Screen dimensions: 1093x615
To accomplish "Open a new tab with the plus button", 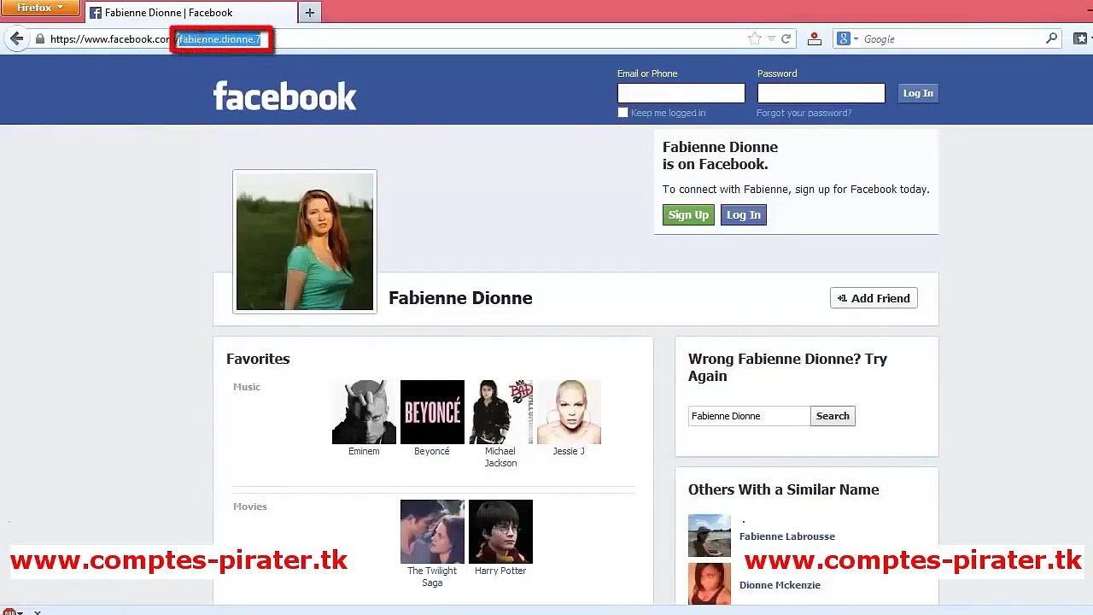I will click(310, 12).
